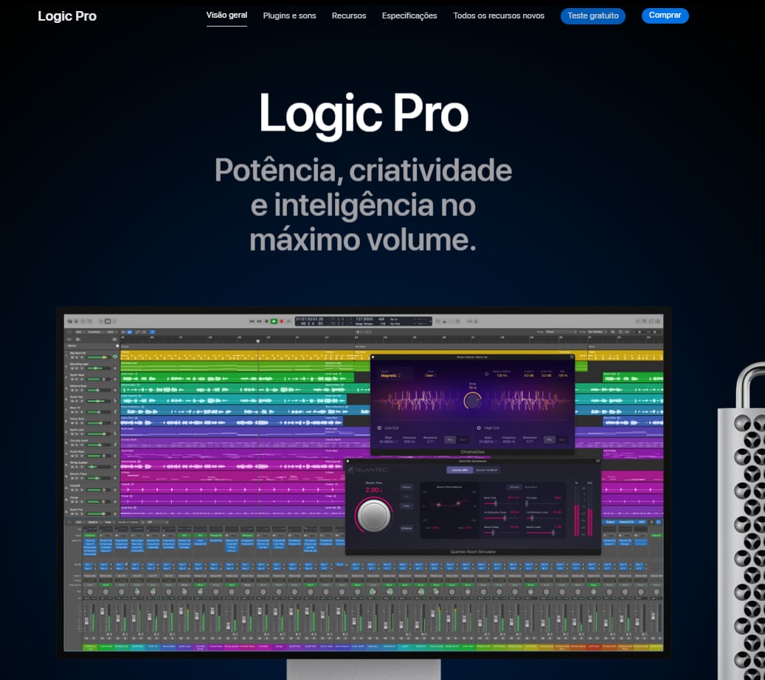The image size is (765, 680).
Task: Click the High Cut power toggle in ChromaGlow
Action: pos(479,428)
